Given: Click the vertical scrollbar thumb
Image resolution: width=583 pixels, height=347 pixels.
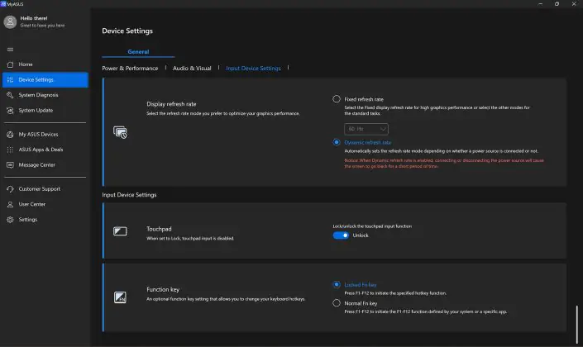Looking at the screenshot, I should [x=576, y=325].
